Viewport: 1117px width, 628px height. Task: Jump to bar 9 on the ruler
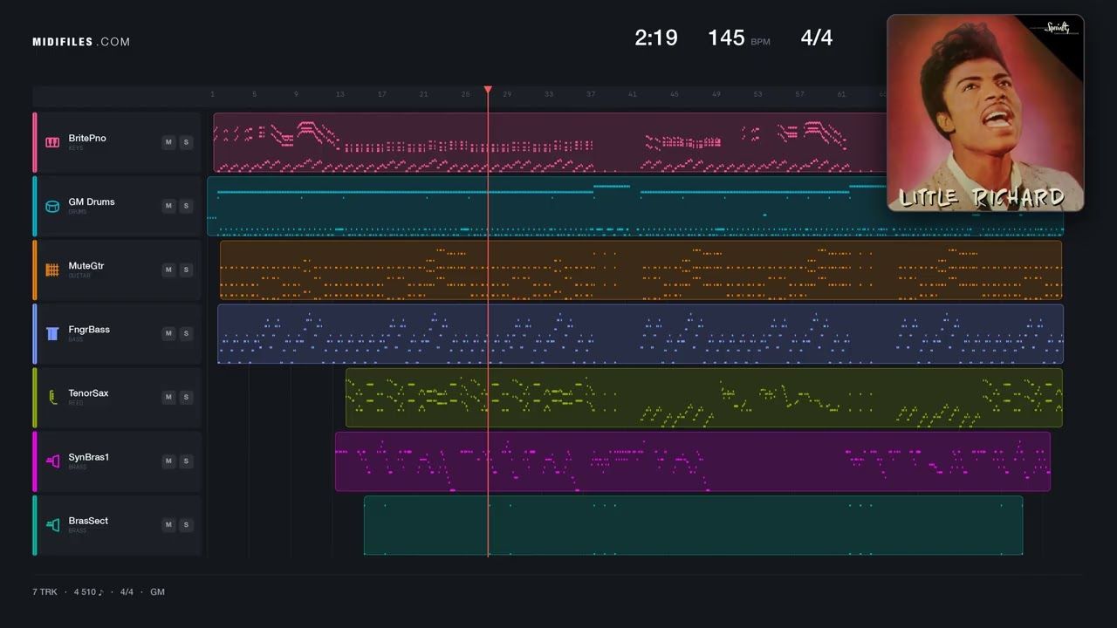point(296,94)
